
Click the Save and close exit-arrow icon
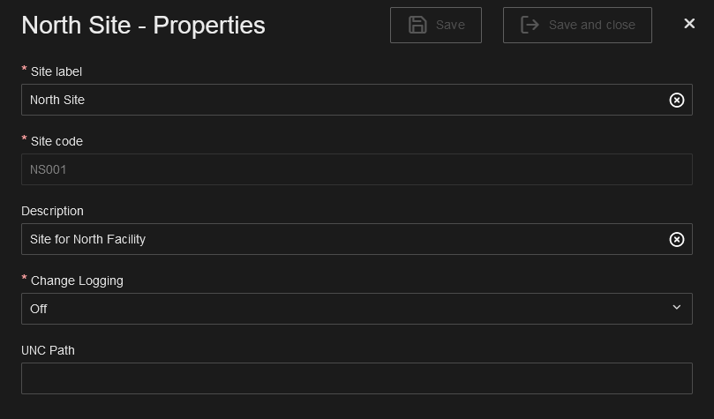click(530, 25)
